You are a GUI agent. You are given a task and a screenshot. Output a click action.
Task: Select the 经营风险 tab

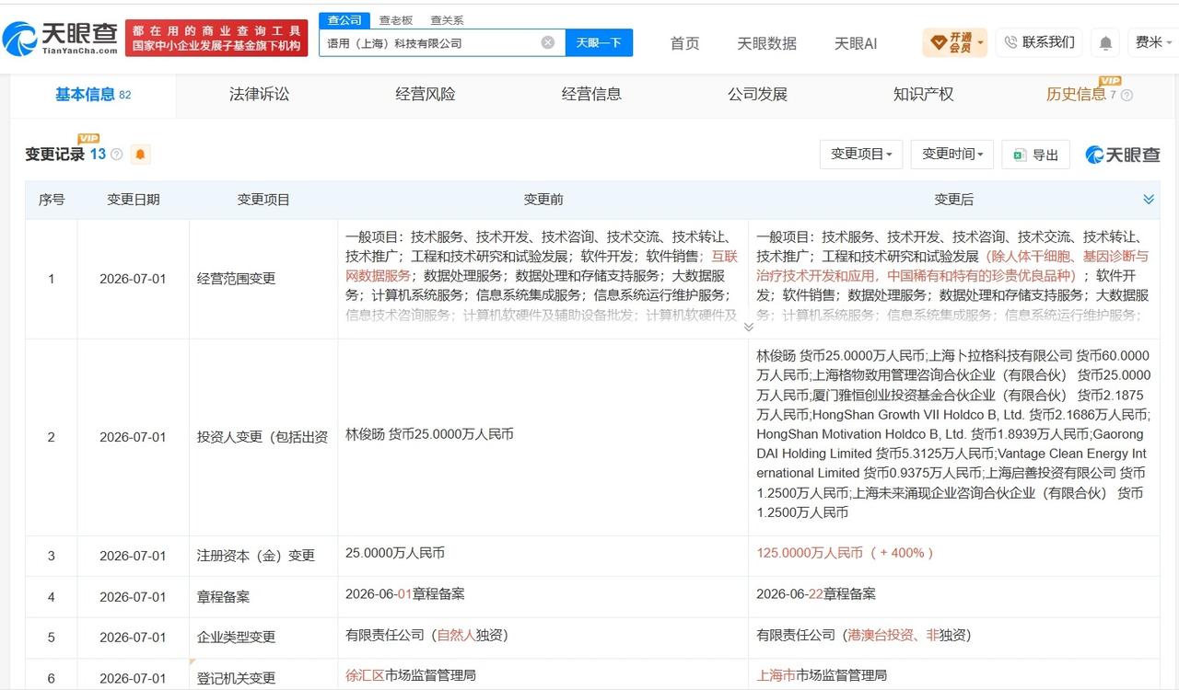[x=426, y=95]
